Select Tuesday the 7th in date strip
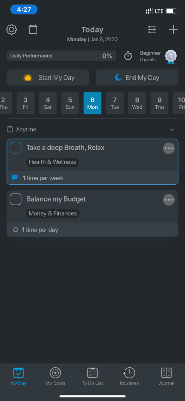The image size is (185, 401). (x=115, y=103)
